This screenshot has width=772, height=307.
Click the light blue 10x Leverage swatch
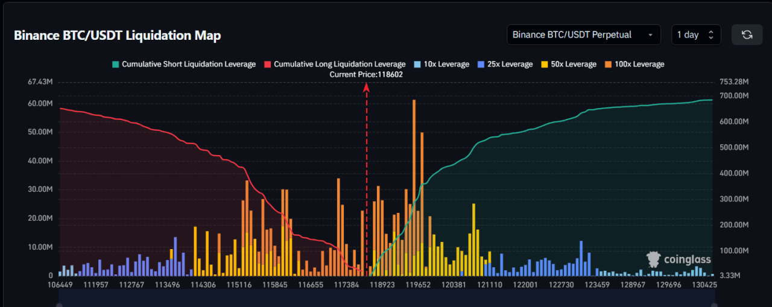pyautogui.click(x=417, y=64)
